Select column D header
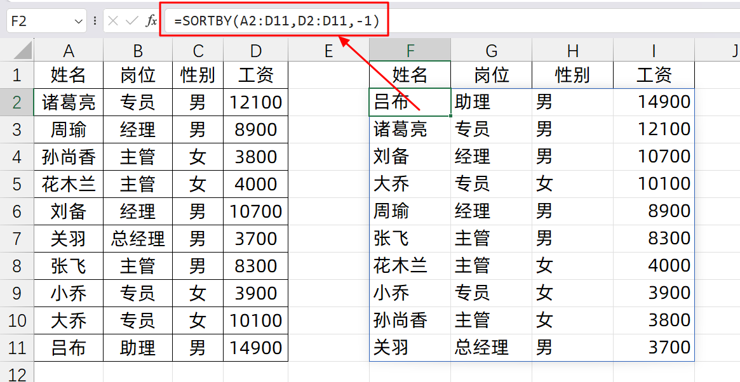Screen dimensions: 740x382 coord(256,50)
